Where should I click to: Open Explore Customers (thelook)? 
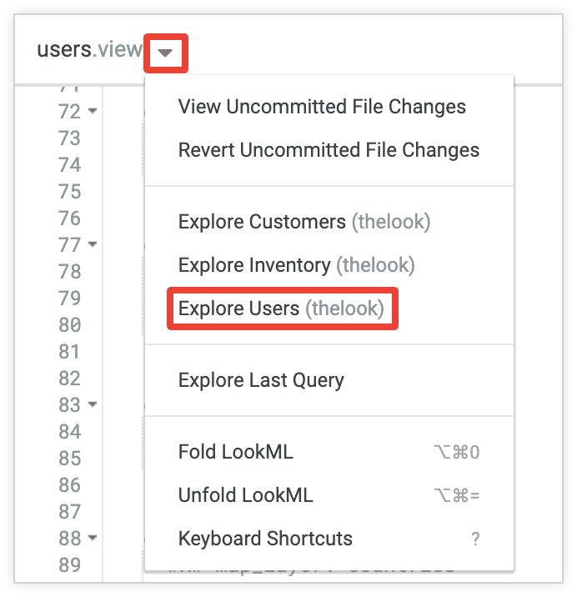click(304, 222)
